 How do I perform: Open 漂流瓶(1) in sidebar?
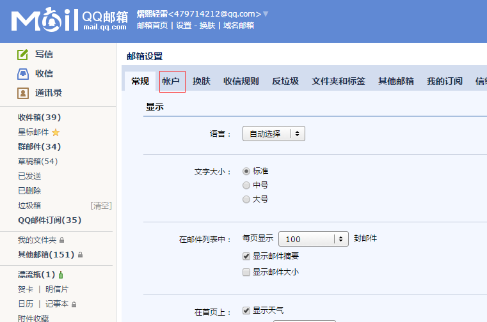(36, 275)
